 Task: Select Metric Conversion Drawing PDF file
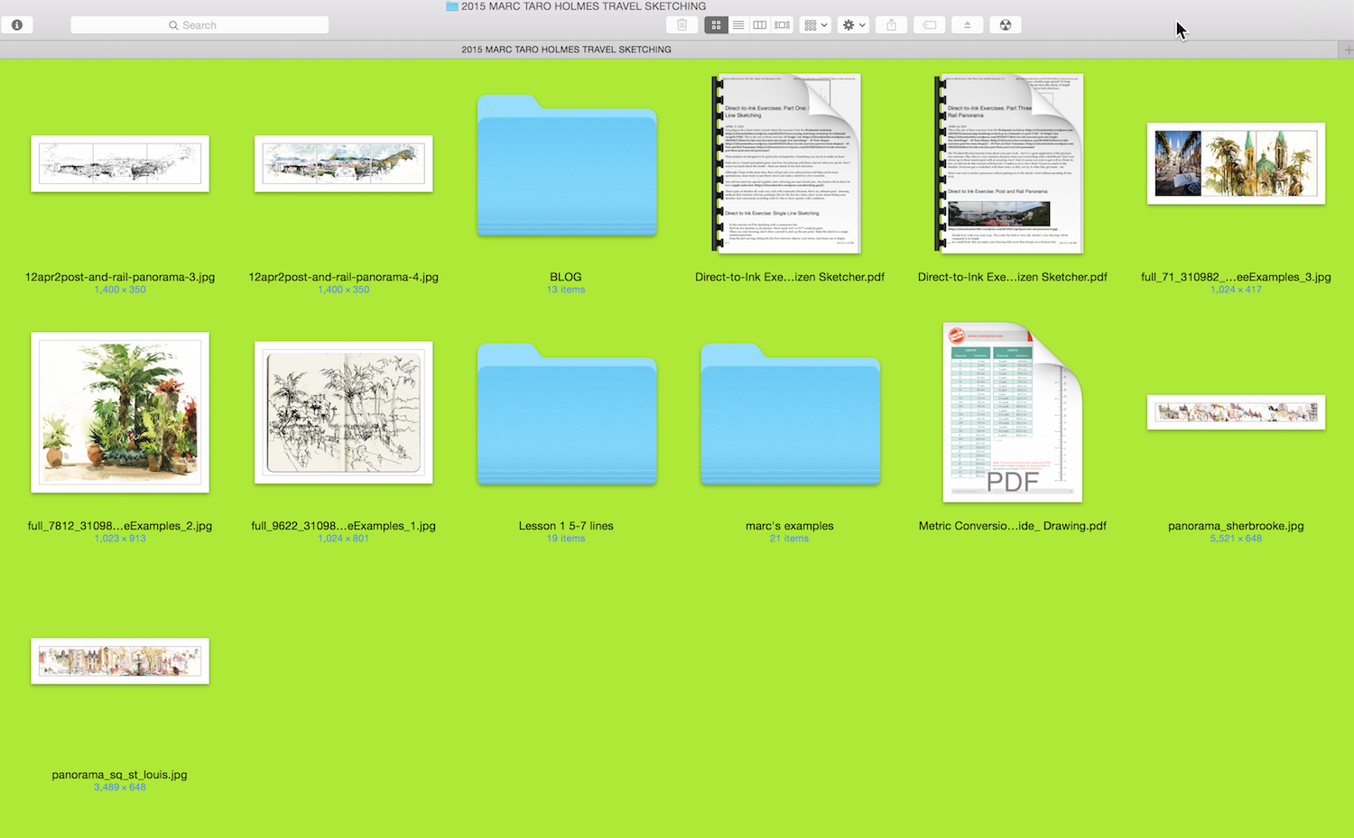[x=1012, y=412]
